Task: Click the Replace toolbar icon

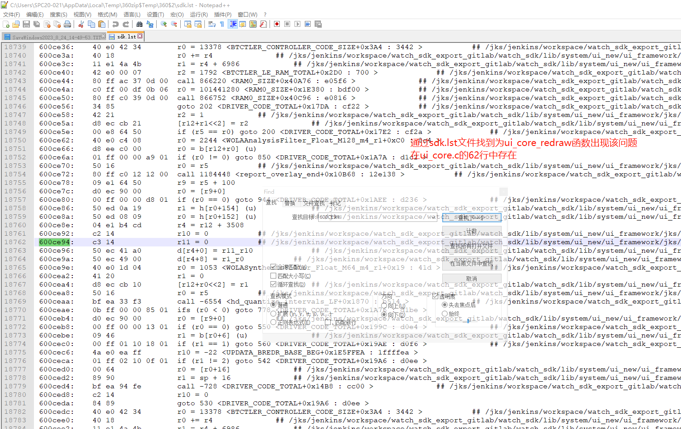Action: [x=150, y=24]
